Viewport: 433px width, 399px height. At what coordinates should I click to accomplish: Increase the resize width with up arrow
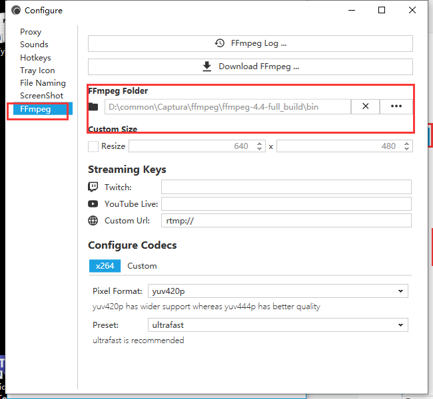pos(259,144)
